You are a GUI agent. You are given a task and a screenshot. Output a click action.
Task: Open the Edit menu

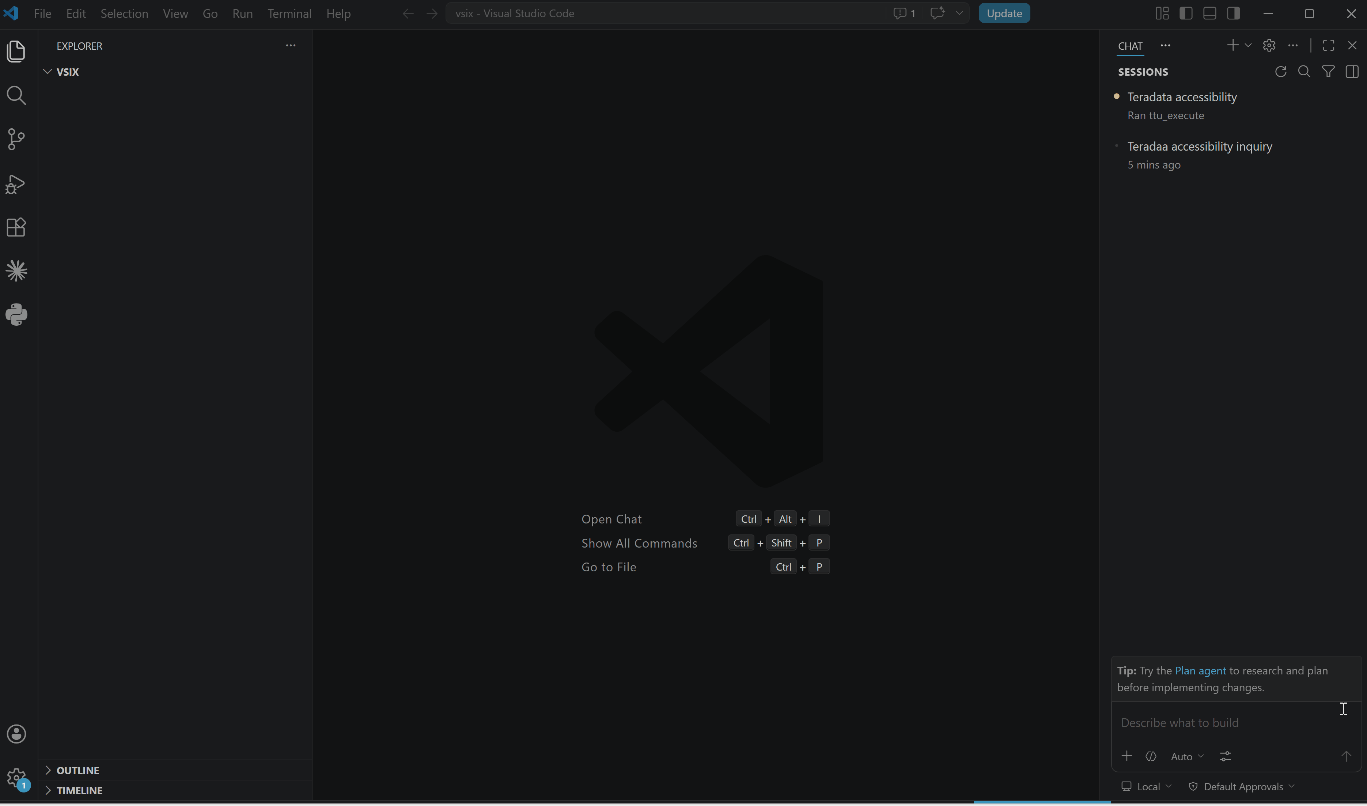tap(76, 14)
